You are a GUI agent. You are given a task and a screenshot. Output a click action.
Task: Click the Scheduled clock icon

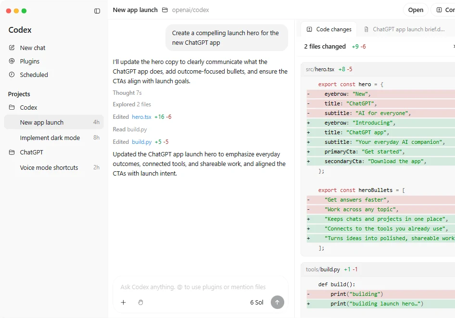click(12, 74)
